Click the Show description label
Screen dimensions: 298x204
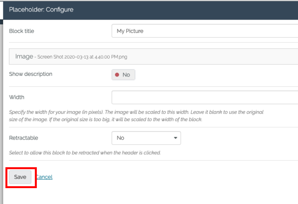30,74
